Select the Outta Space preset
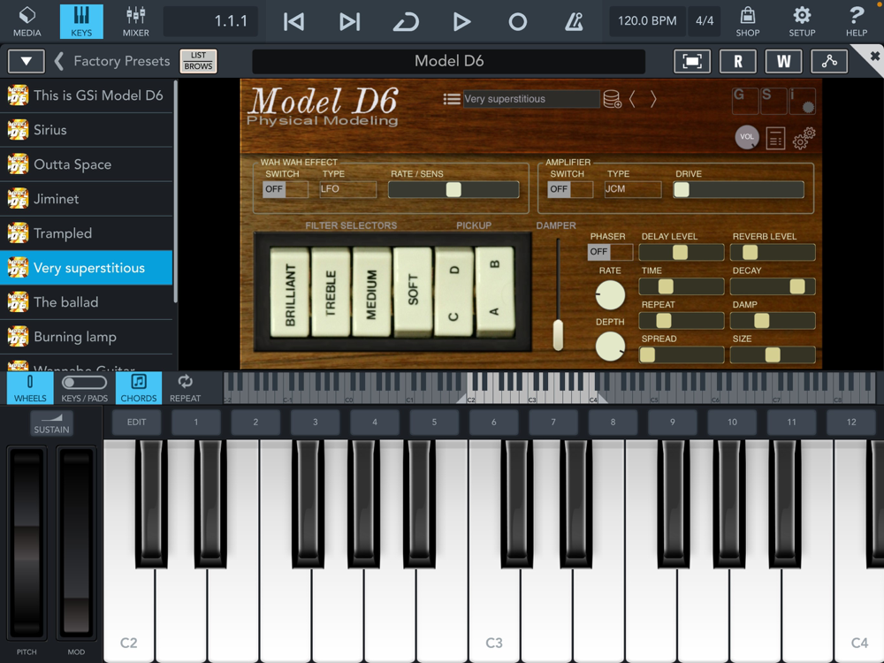 [87, 164]
